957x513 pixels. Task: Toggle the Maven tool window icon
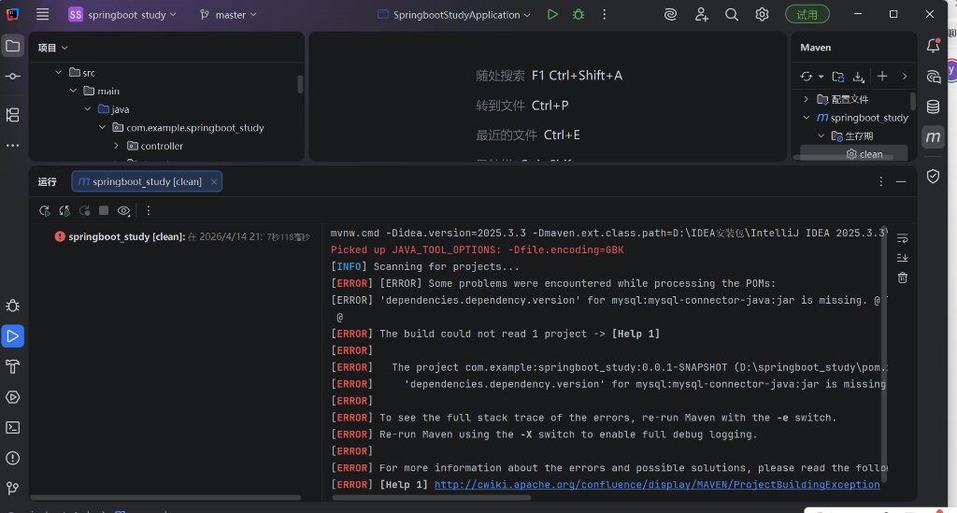[934, 137]
